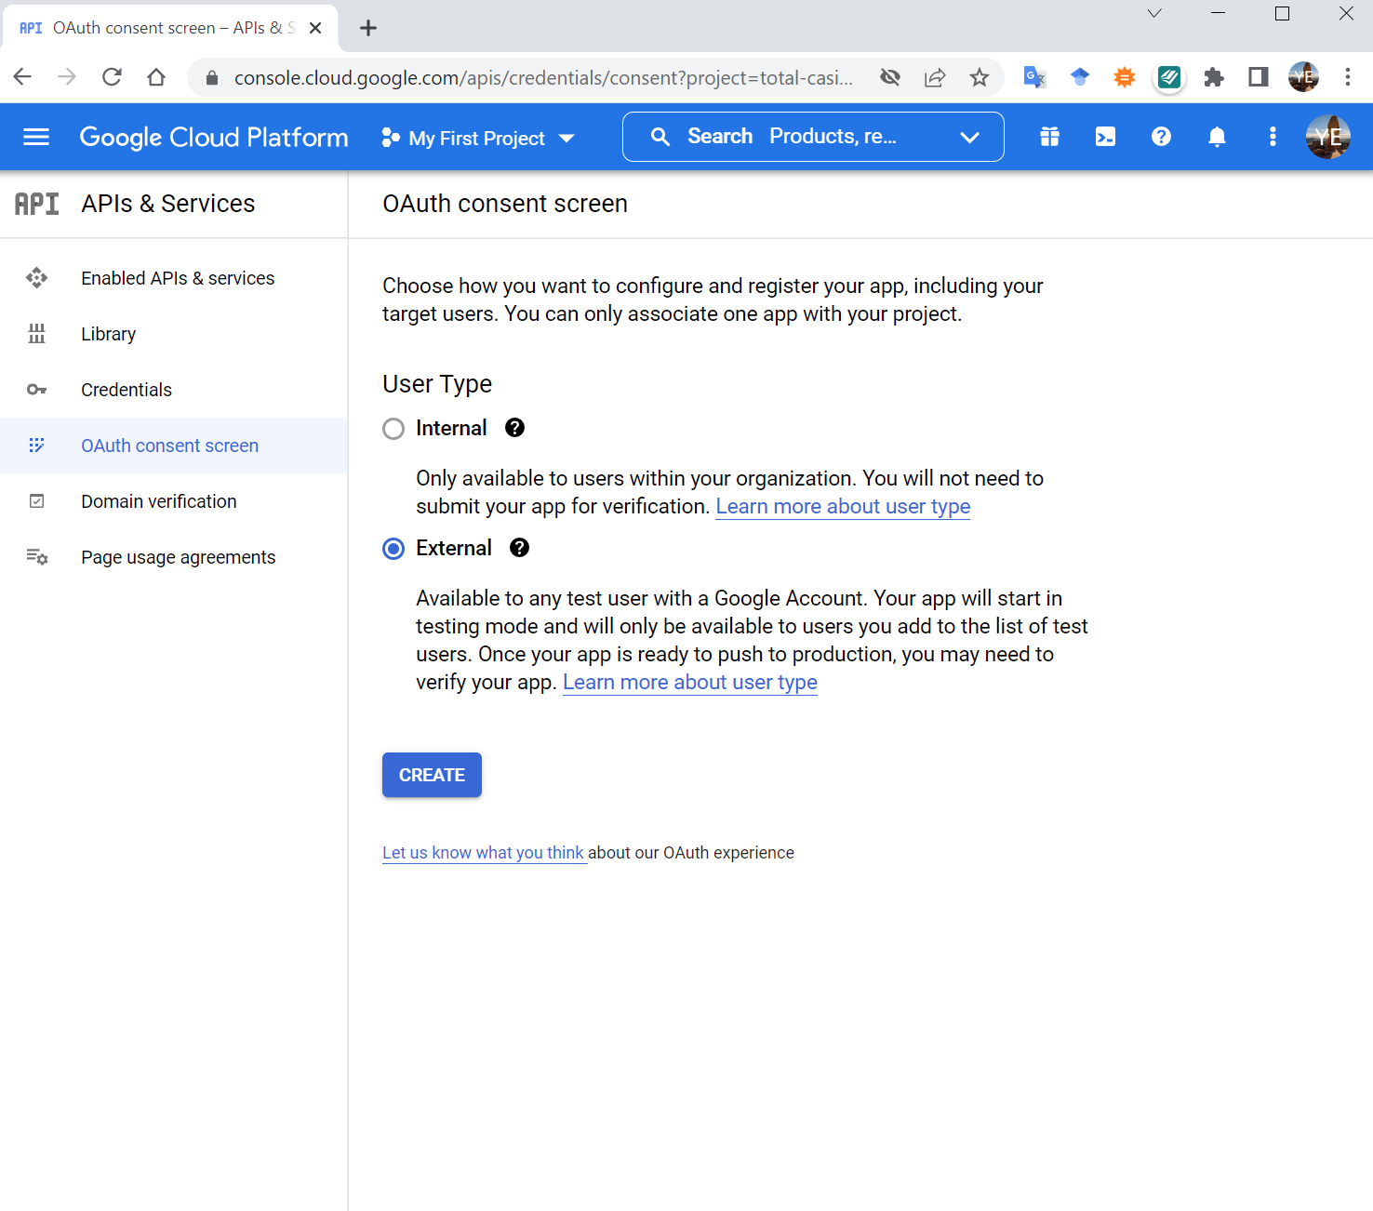
Task: Open the notifications bell
Action: click(x=1217, y=137)
